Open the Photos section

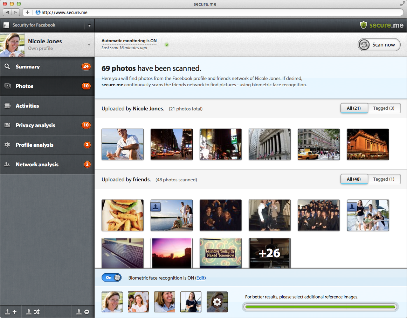coord(47,86)
